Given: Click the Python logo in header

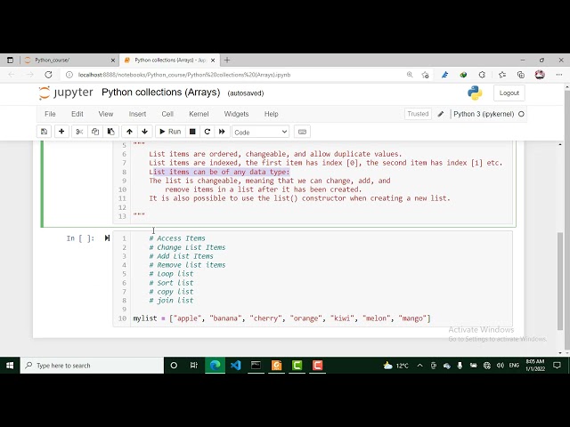Looking at the screenshot, I should (475, 93).
